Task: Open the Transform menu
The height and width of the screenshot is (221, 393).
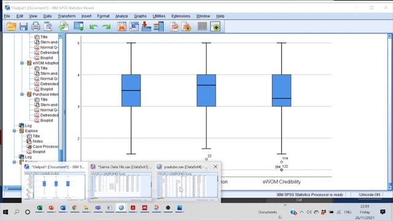Action: pos(67,16)
